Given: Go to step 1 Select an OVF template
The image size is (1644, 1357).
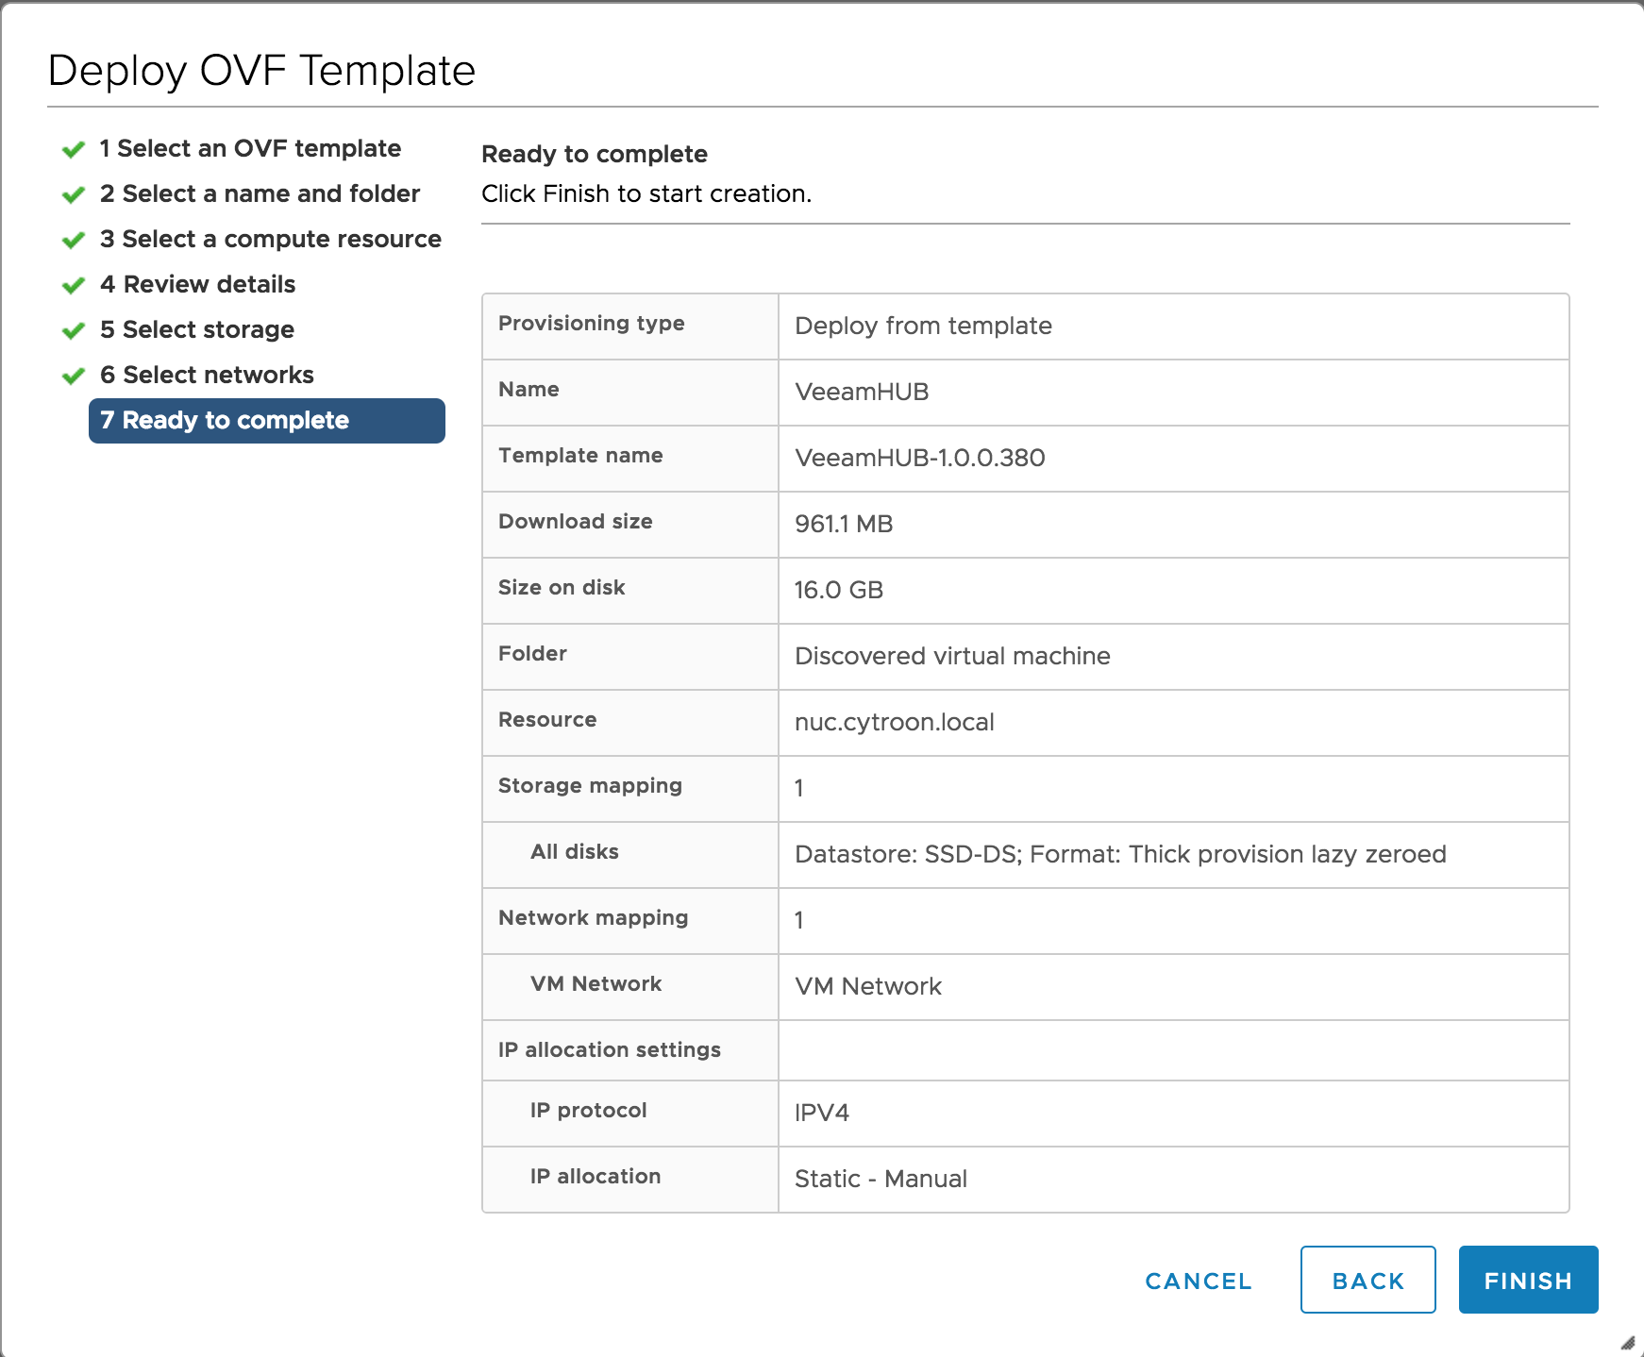Looking at the screenshot, I should pos(250,148).
